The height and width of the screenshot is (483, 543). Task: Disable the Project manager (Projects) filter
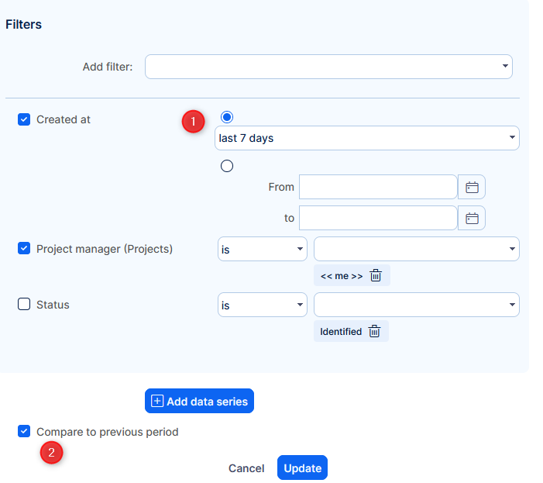tap(24, 249)
